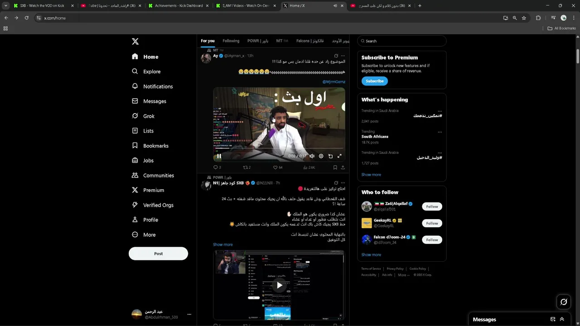Click the Subscribe to Premium button

click(375, 81)
